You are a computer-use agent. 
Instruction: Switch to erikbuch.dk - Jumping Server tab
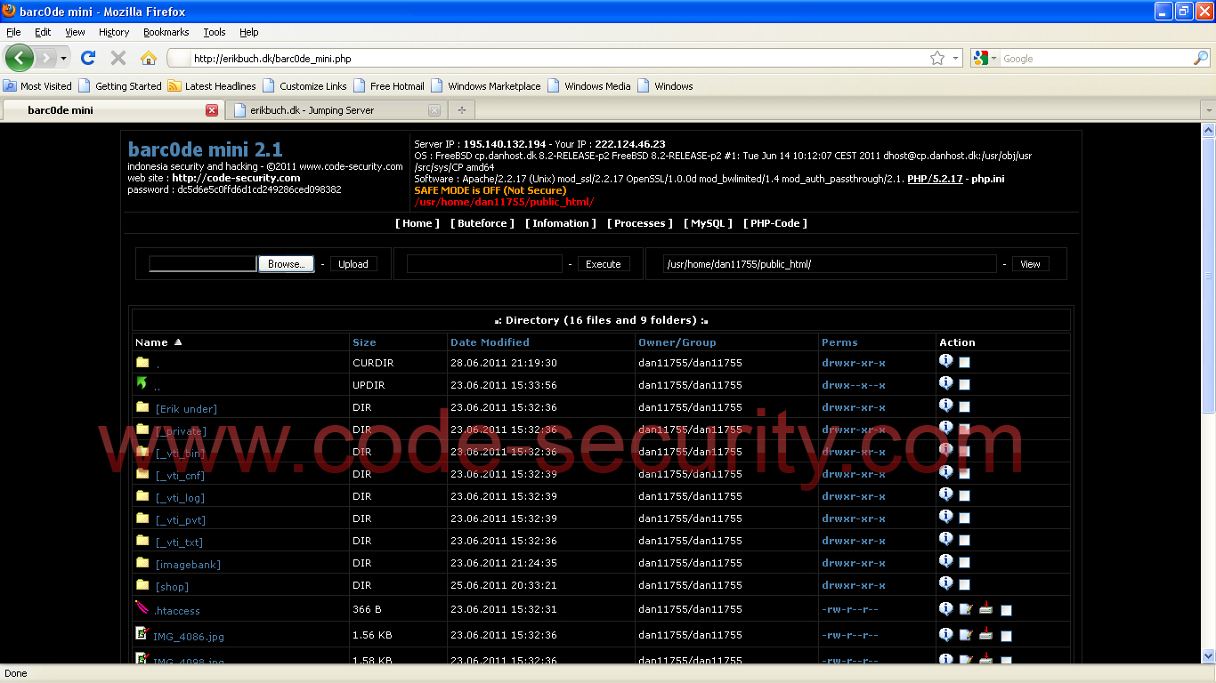click(335, 110)
